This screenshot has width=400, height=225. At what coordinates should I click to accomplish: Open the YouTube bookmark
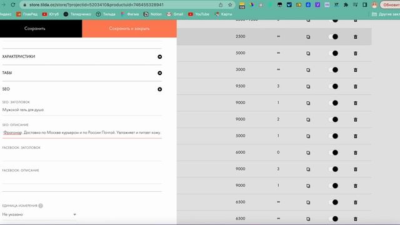(x=199, y=14)
